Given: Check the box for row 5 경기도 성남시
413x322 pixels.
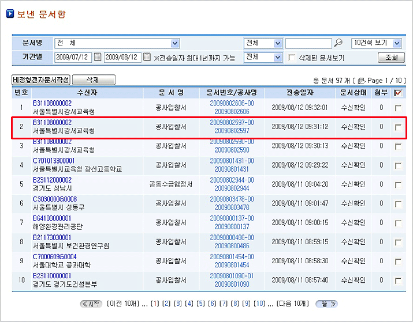Looking at the screenshot, I should (398, 184).
